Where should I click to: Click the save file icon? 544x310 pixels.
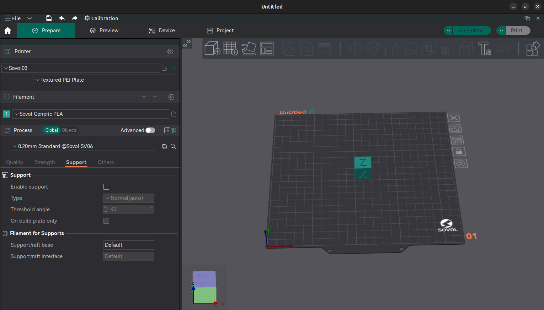point(49,18)
